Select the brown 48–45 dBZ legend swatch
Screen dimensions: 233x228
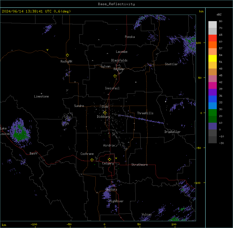pos(212,72)
